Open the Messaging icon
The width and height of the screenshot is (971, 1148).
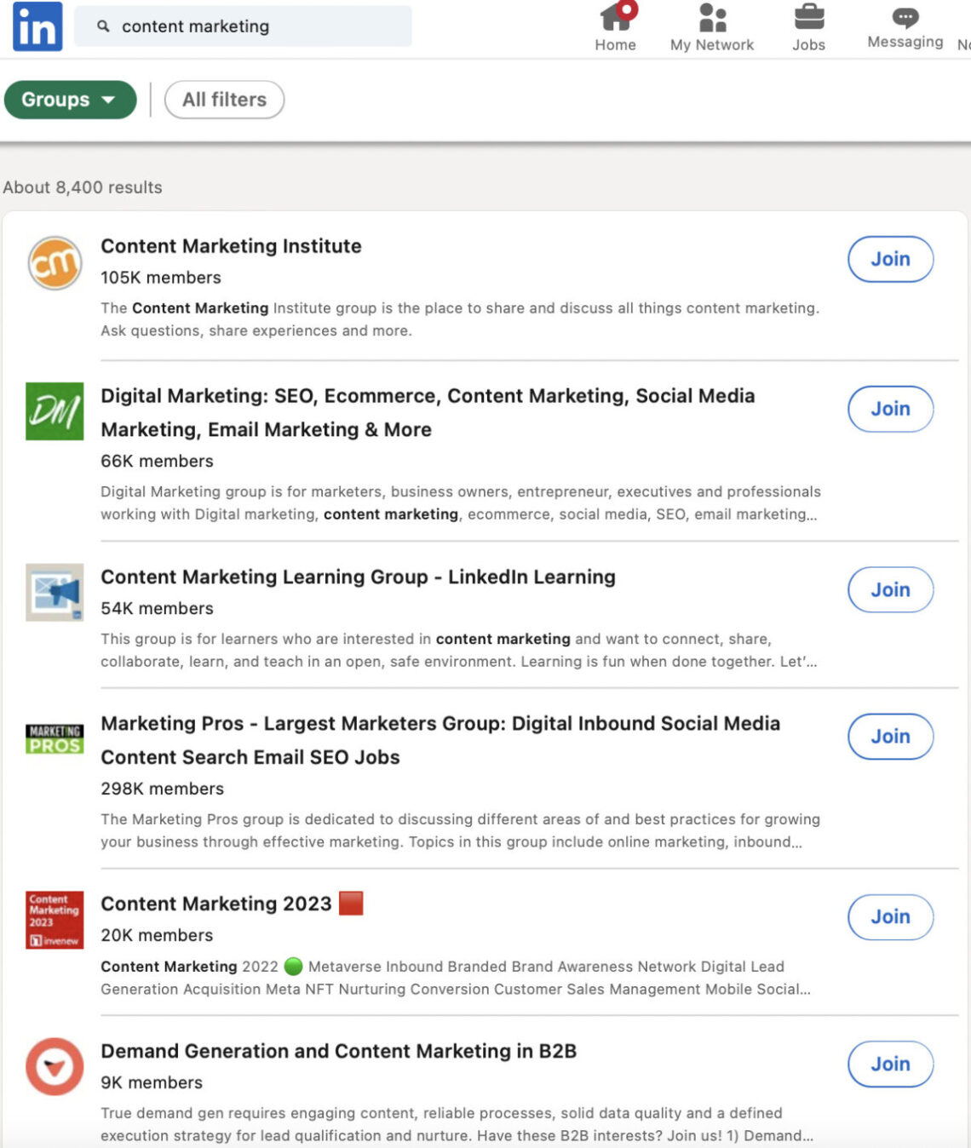click(x=905, y=15)
